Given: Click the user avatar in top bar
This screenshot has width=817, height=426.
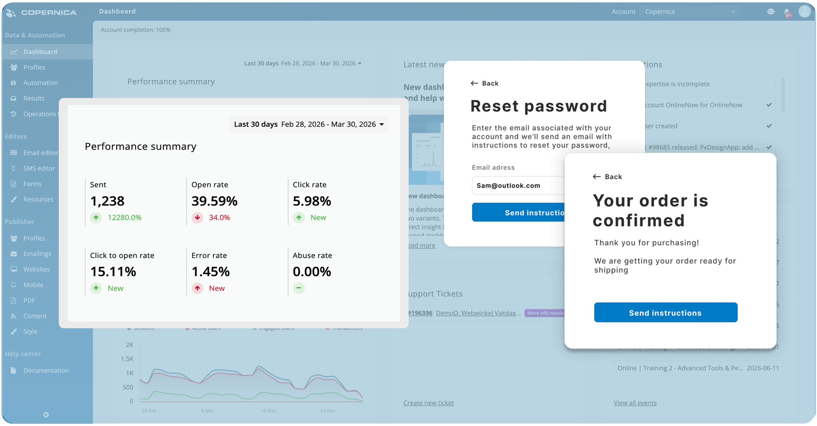Looking at the screenshot, I should 804,11.
